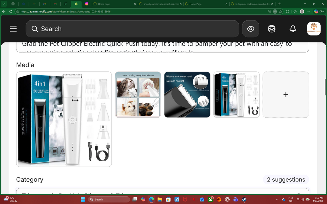Viewport: 327px width, 204px height.
Task: Open the EA app from the taskbar
Action: [219, 200]
